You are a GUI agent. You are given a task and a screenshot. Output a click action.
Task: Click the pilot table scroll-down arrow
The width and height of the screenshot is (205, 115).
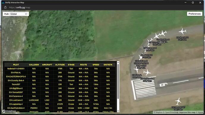pyautogui.click(x=118, y=111)
